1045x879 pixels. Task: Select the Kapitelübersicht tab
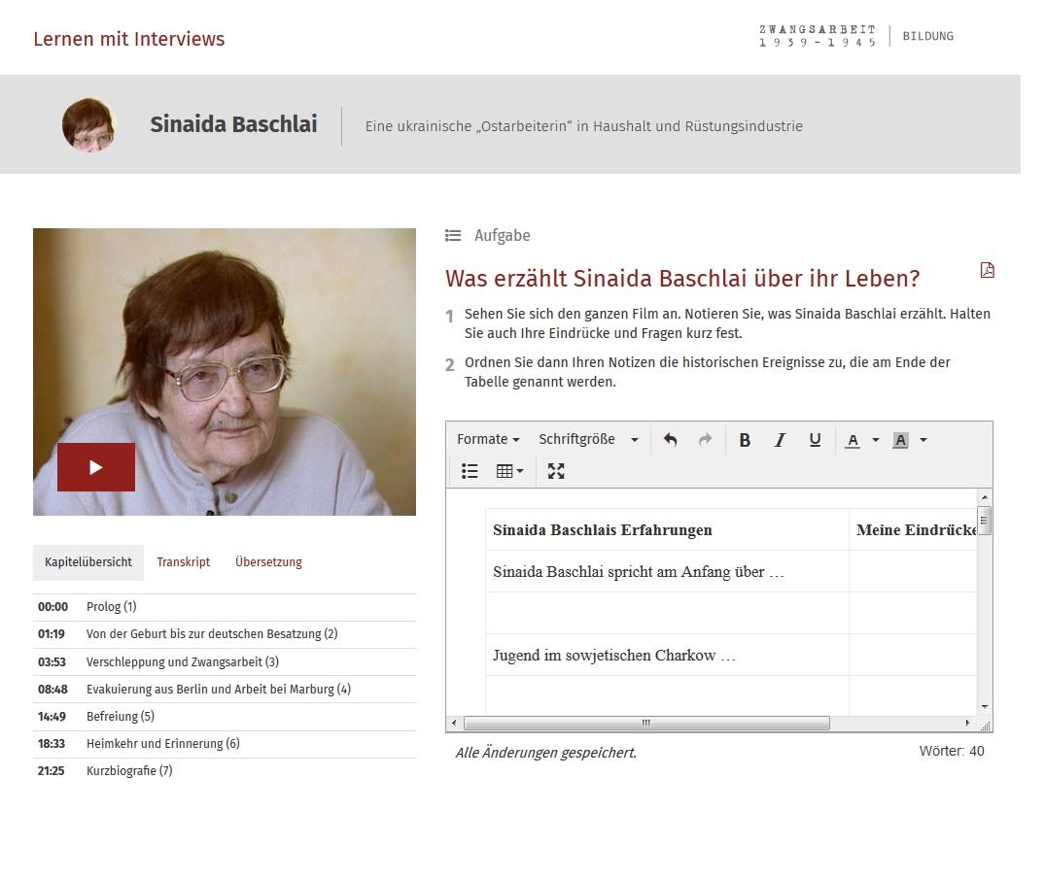click(87, 562)
